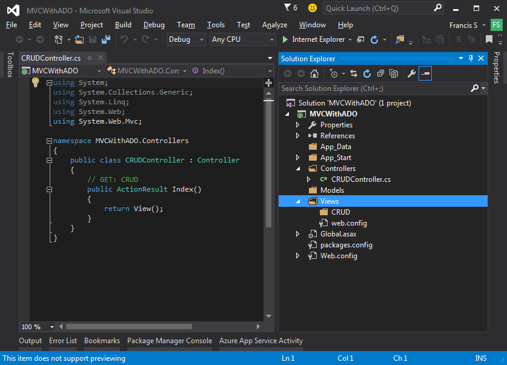The image size is (507, 365).
Task: Expand the References node
Action: click(297, 136)
